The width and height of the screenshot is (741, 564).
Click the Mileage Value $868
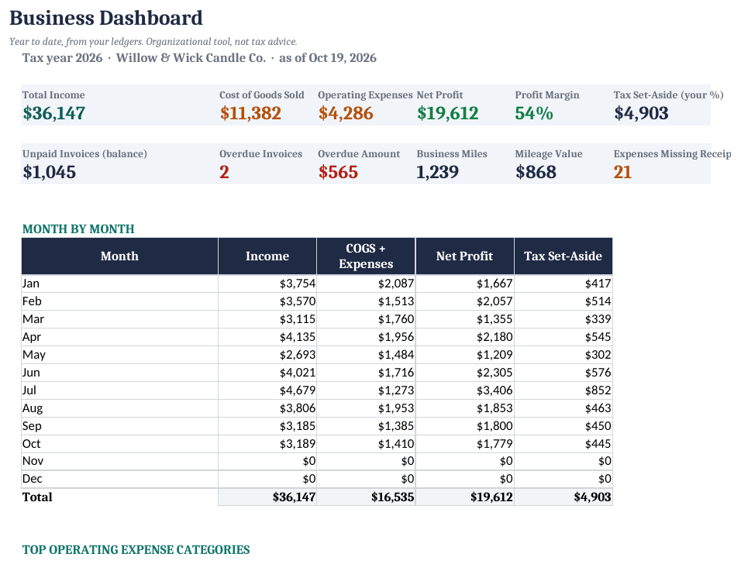536,172
